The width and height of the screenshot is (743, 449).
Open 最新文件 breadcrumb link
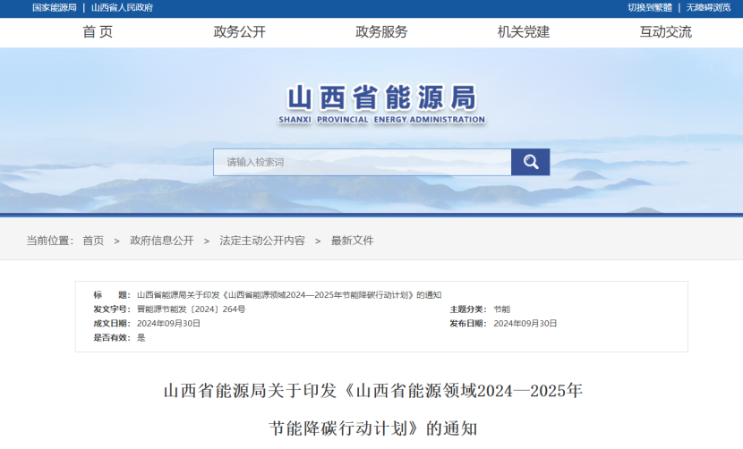click(353, 241)
